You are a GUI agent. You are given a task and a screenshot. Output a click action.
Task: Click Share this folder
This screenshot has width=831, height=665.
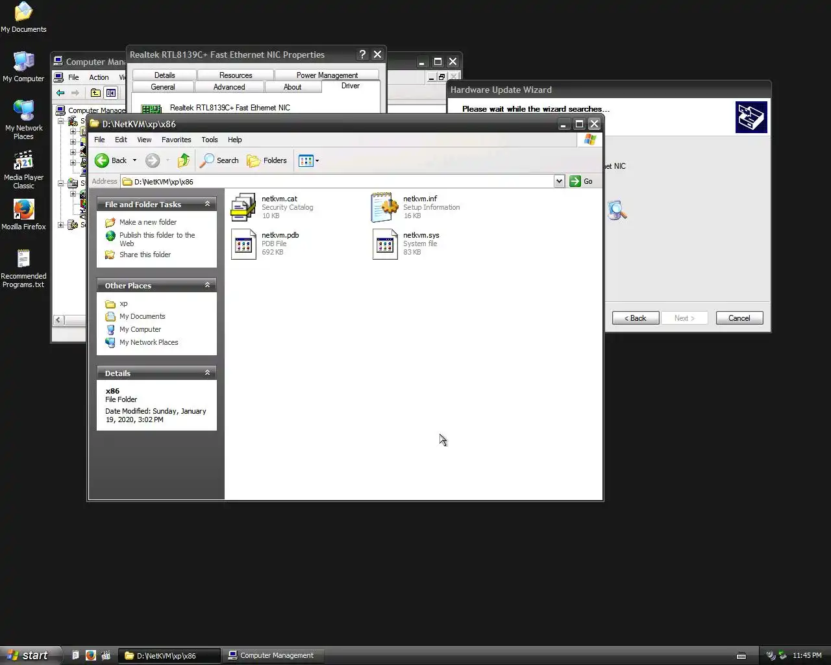click(x=145, y=255)
